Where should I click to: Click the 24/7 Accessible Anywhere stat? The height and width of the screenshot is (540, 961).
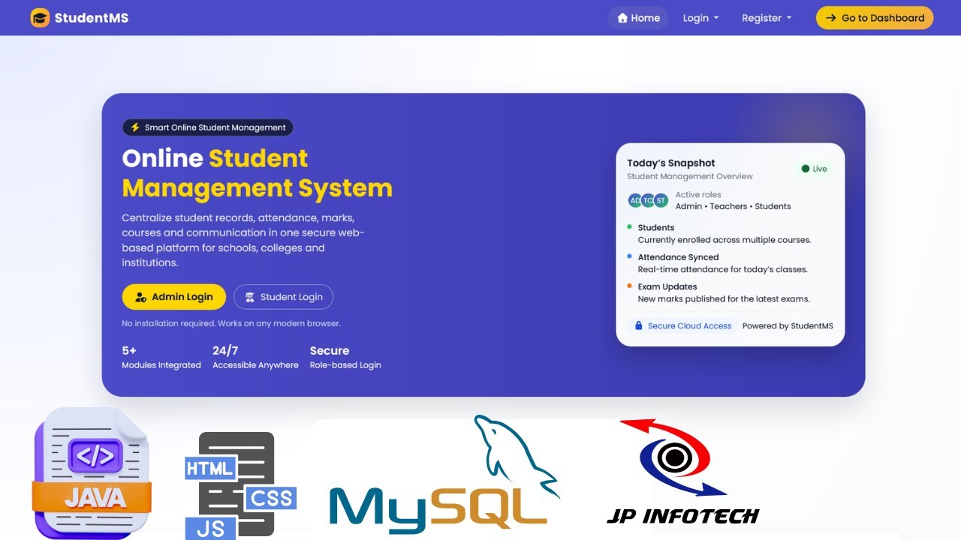[x=255, y=357]
